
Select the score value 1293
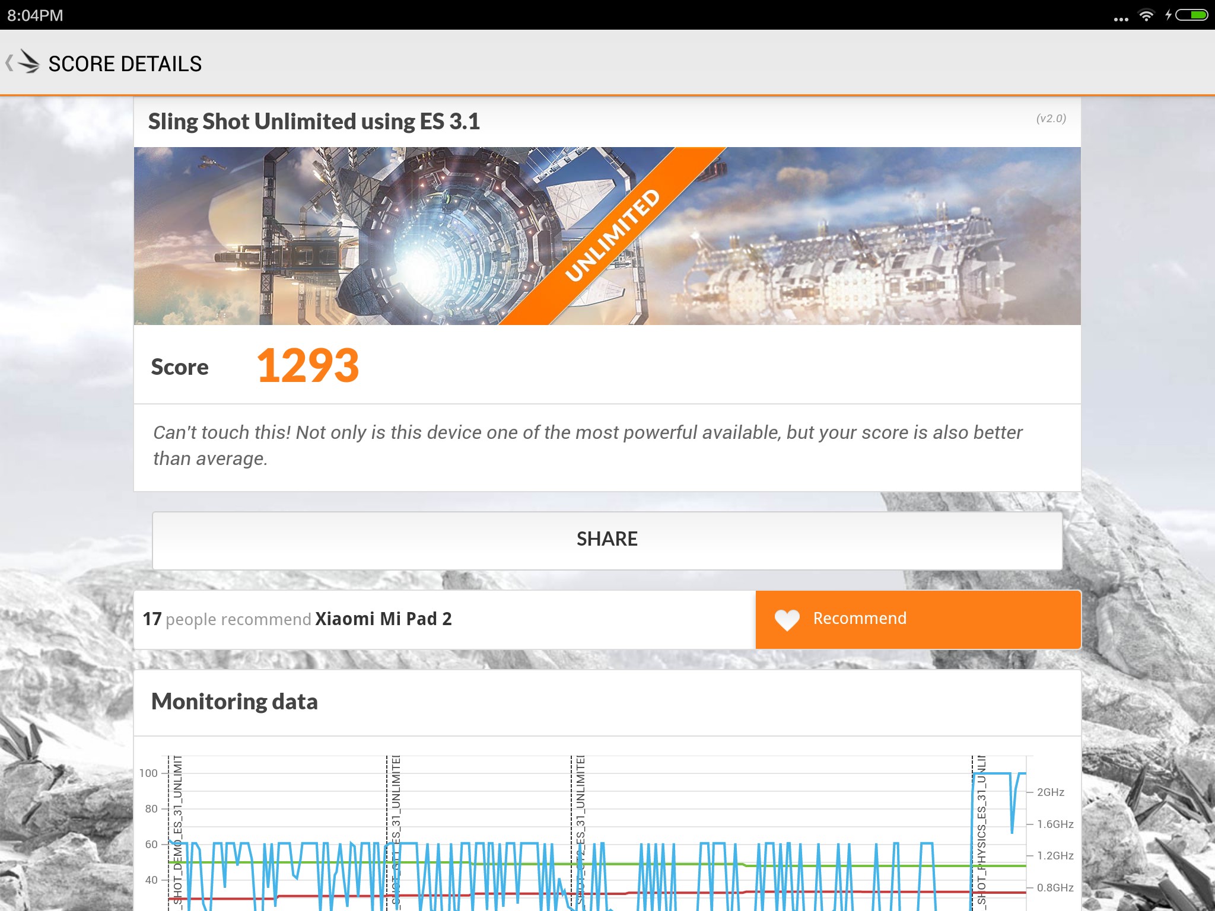[x=307, y=365]
